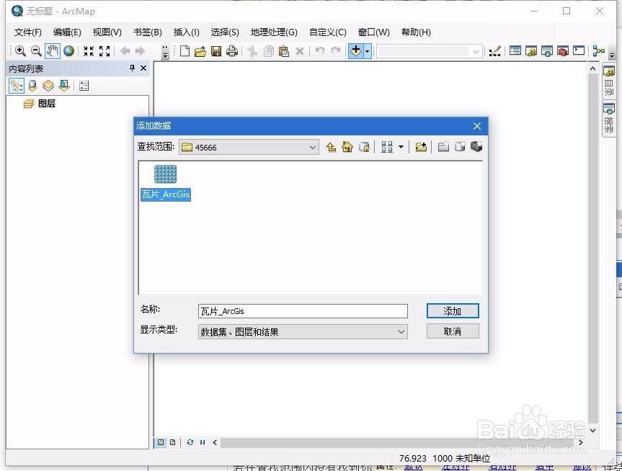622x471 pixels.
Task: Click the Save map document icon
Action: (x=216, y=51)
